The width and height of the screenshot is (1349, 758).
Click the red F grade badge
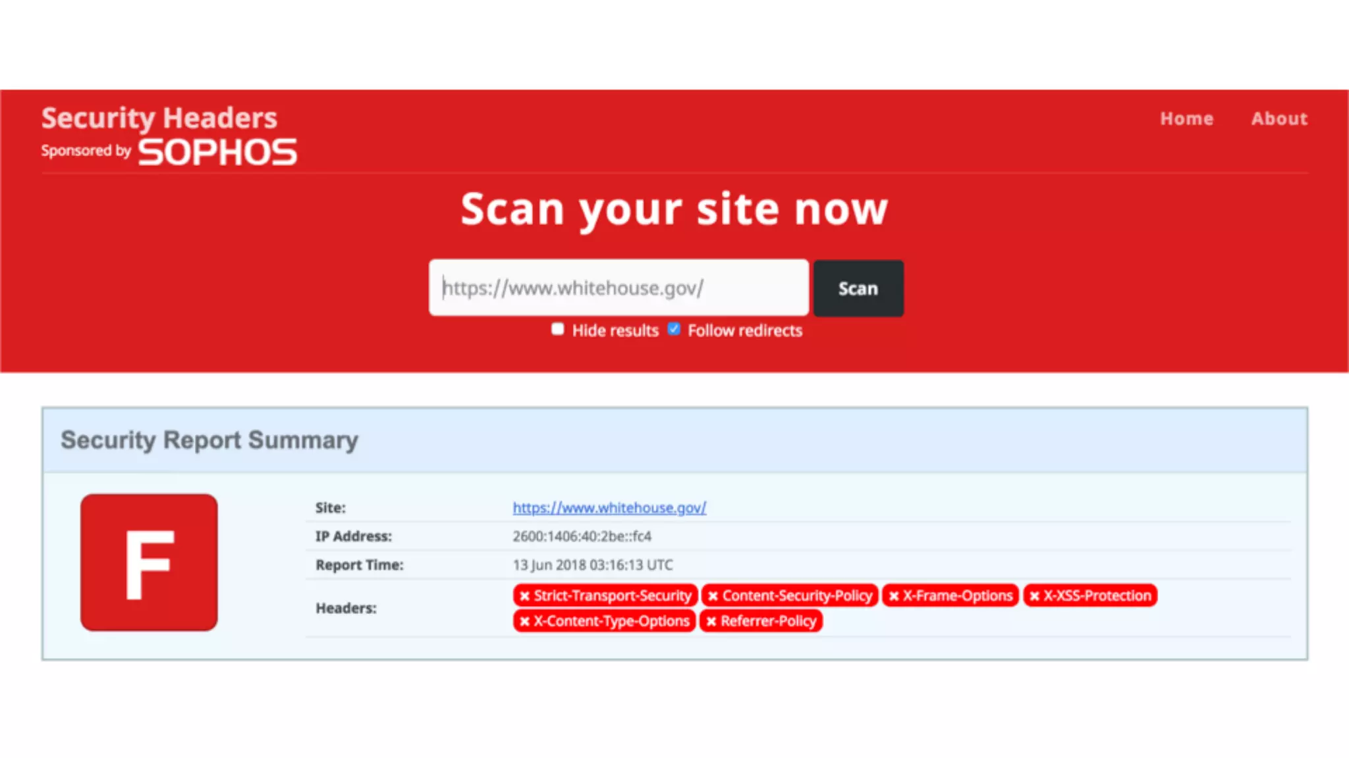click(x=149, y=563)
